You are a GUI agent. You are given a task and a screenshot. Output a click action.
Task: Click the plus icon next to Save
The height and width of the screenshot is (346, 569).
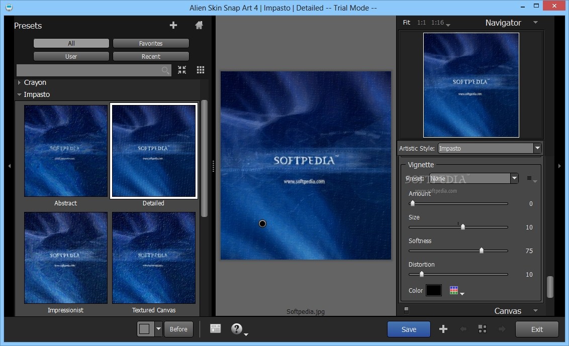tap(443, 329)
